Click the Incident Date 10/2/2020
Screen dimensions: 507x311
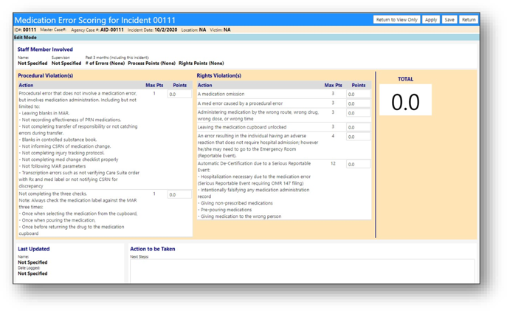tap(166, 30)
